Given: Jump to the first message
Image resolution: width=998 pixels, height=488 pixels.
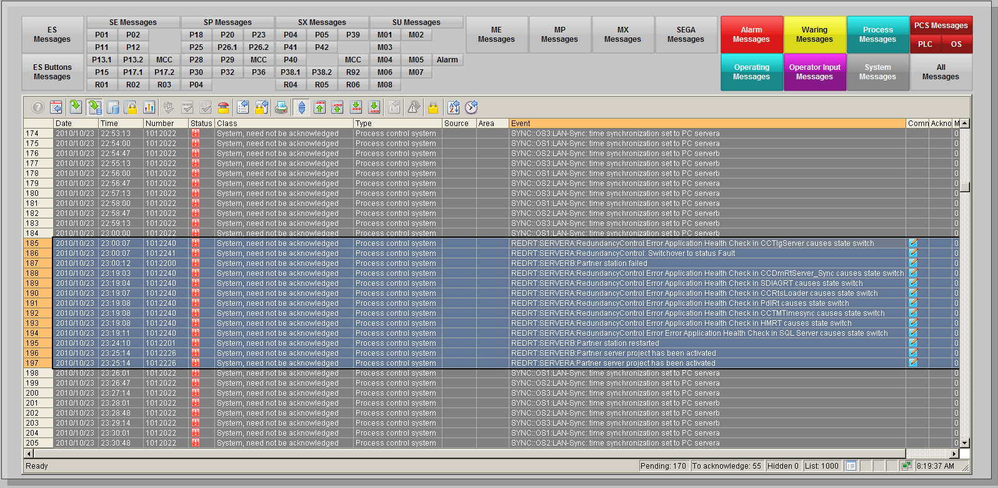Looking at the screenshot, I should coord(319,107).
